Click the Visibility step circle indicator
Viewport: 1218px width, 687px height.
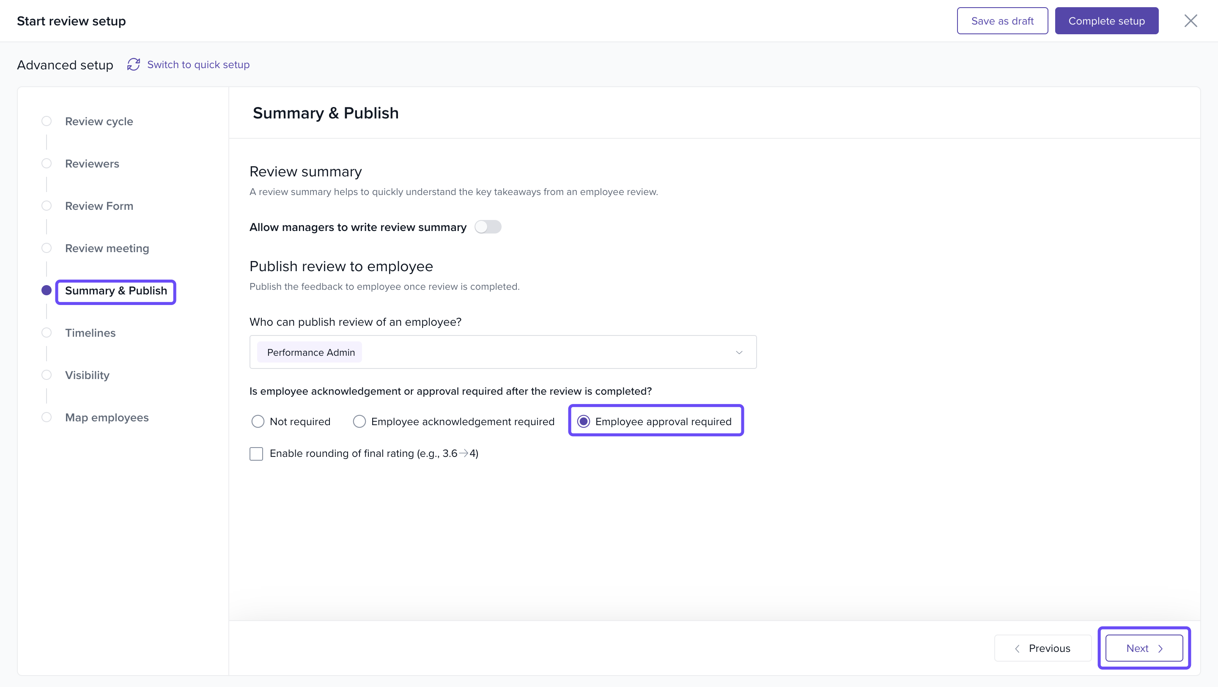pyautogui.click(x=47, y=375)
